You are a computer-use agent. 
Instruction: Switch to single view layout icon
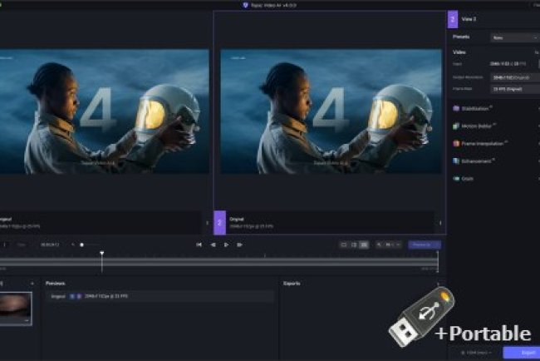tap(343, 245)
